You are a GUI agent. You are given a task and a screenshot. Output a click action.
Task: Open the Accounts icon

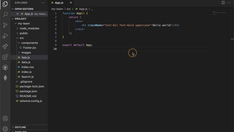[5, 118]
